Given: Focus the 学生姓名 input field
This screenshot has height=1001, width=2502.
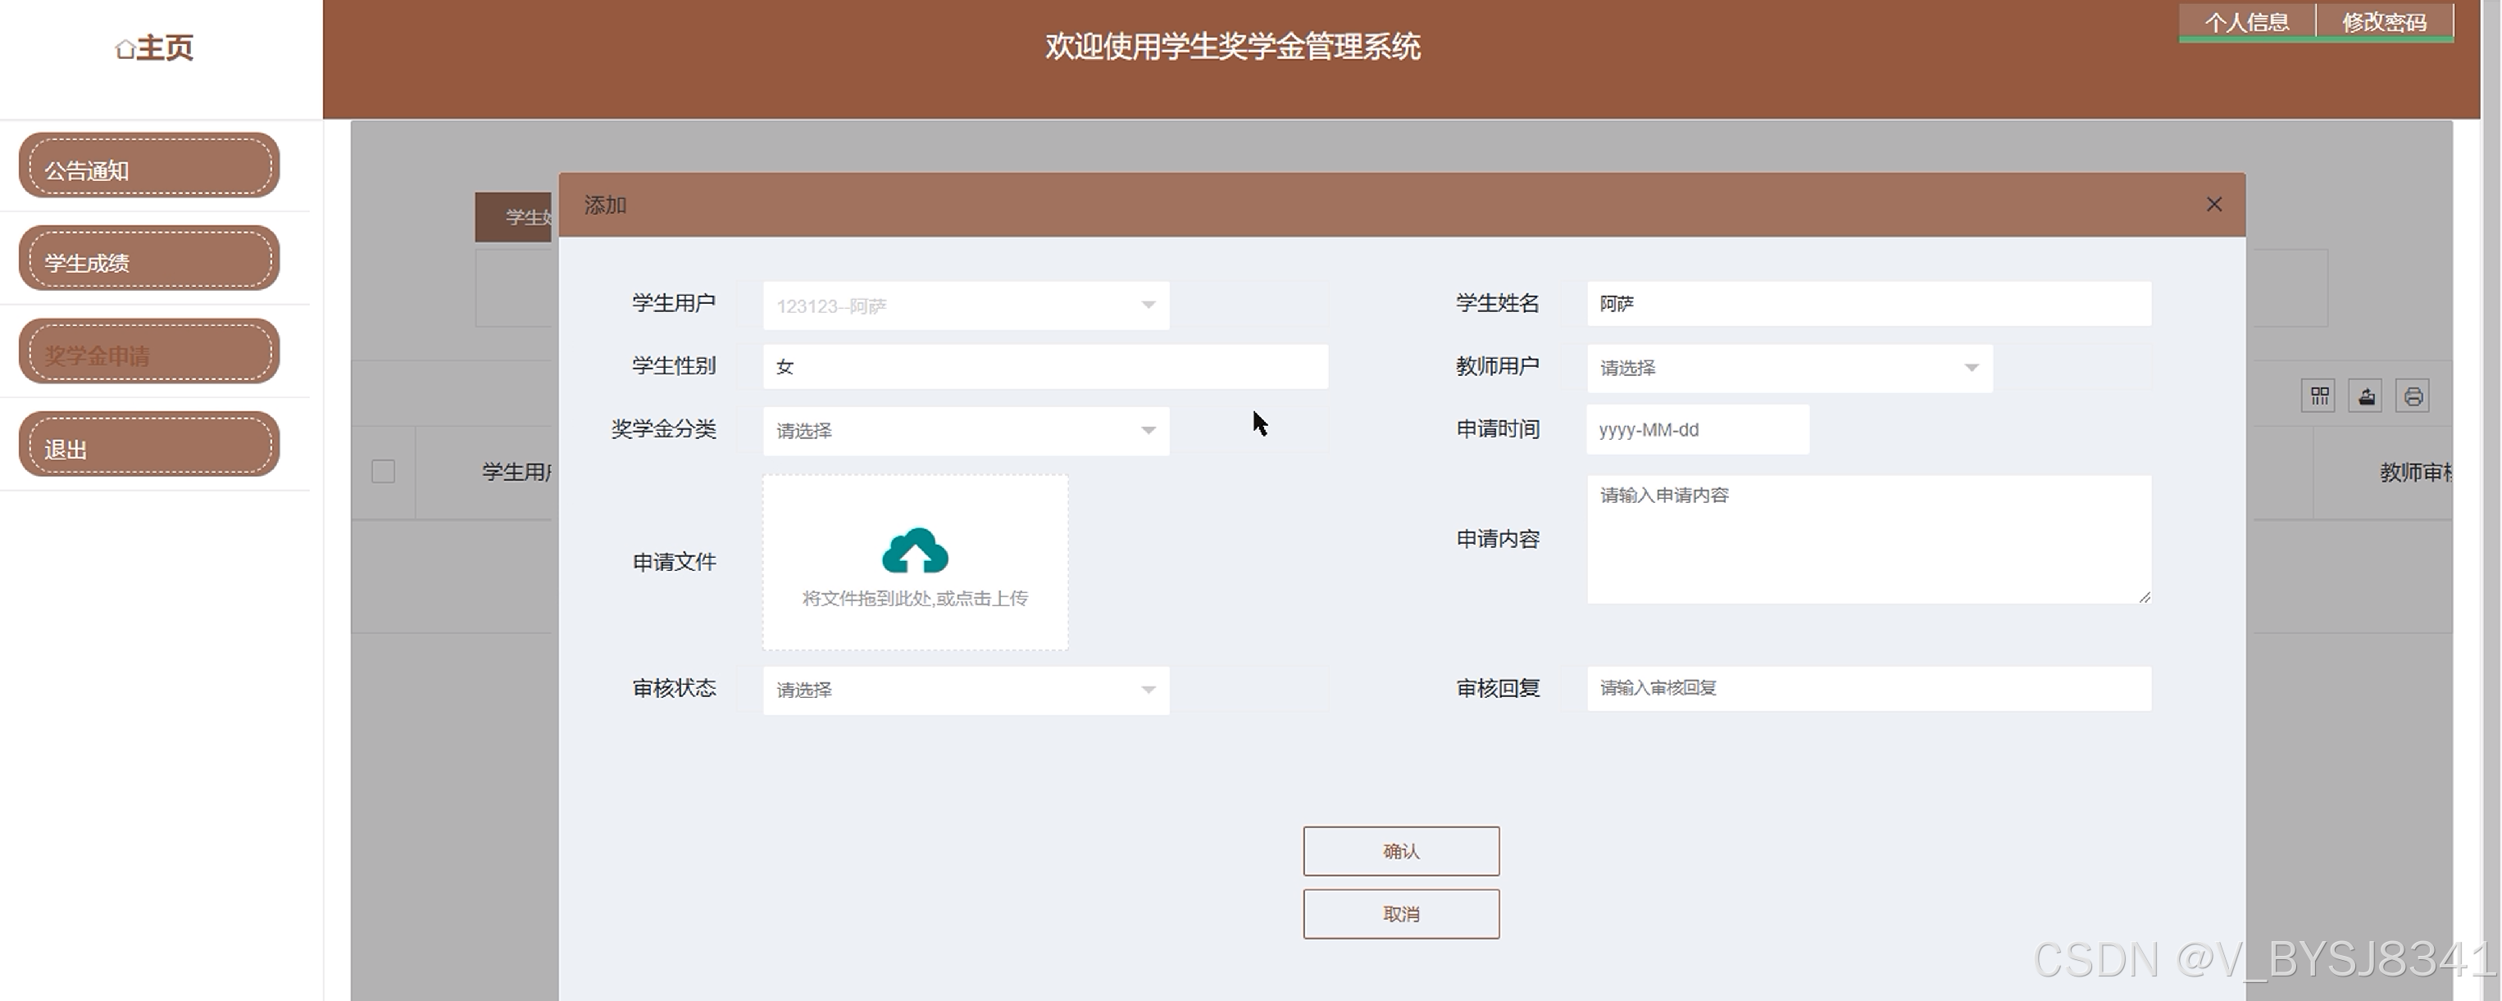Looking at the screenshot, I should coord(1869,304).
